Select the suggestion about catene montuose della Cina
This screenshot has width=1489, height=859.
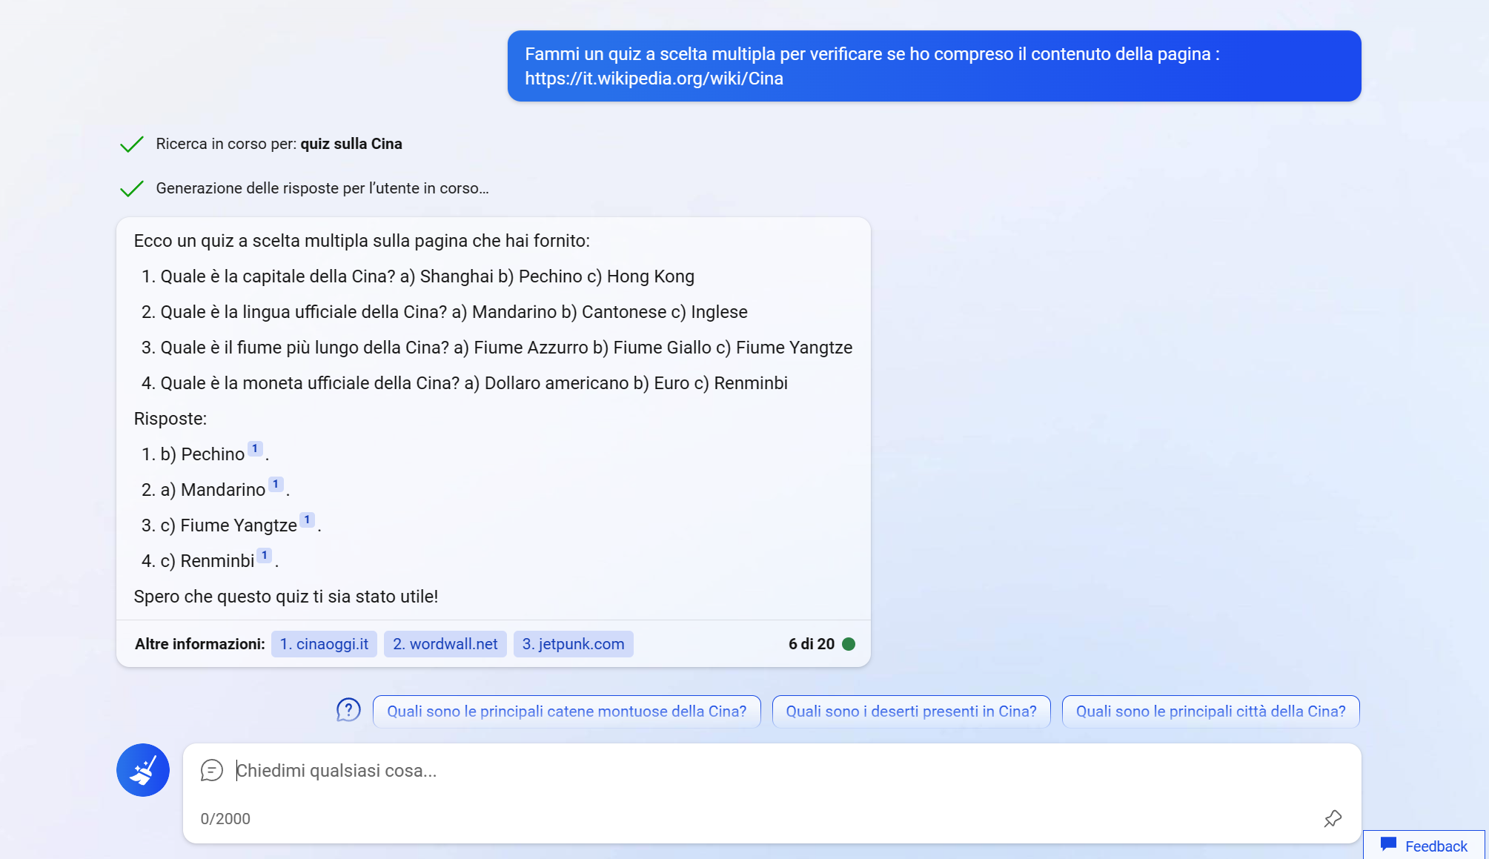coord(566,711)
